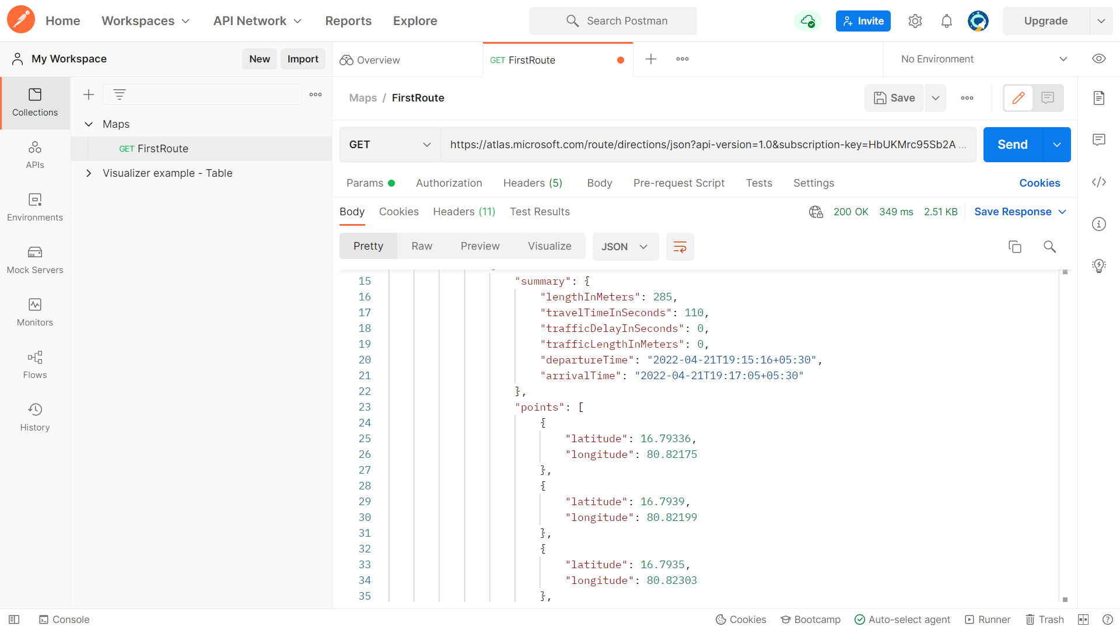
Task: Open related collections lightbulb icon
Action: point(1099,266)
